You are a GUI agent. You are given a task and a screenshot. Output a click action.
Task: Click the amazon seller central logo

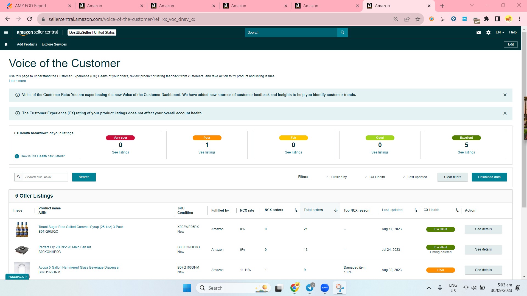(37, 32)
